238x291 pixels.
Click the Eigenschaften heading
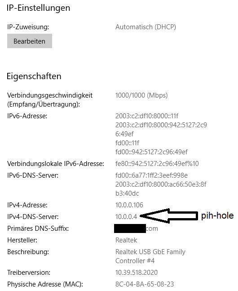coord(34,76)
